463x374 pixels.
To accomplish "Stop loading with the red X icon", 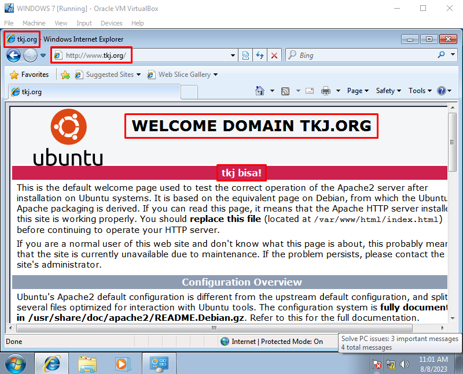I will [274, 55].
